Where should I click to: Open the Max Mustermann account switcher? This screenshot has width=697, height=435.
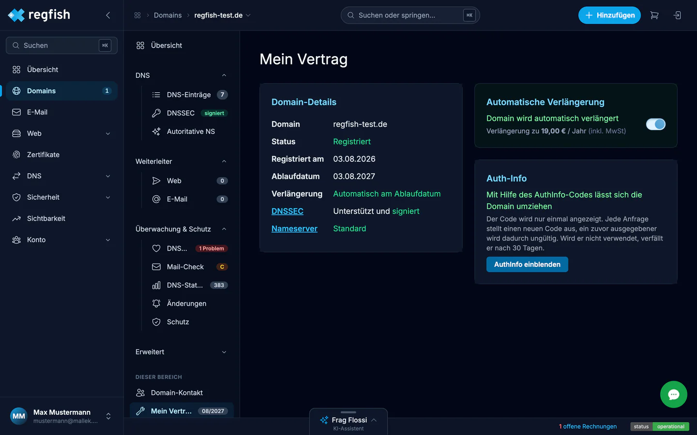pyautogui.click(x=108, y=416)
